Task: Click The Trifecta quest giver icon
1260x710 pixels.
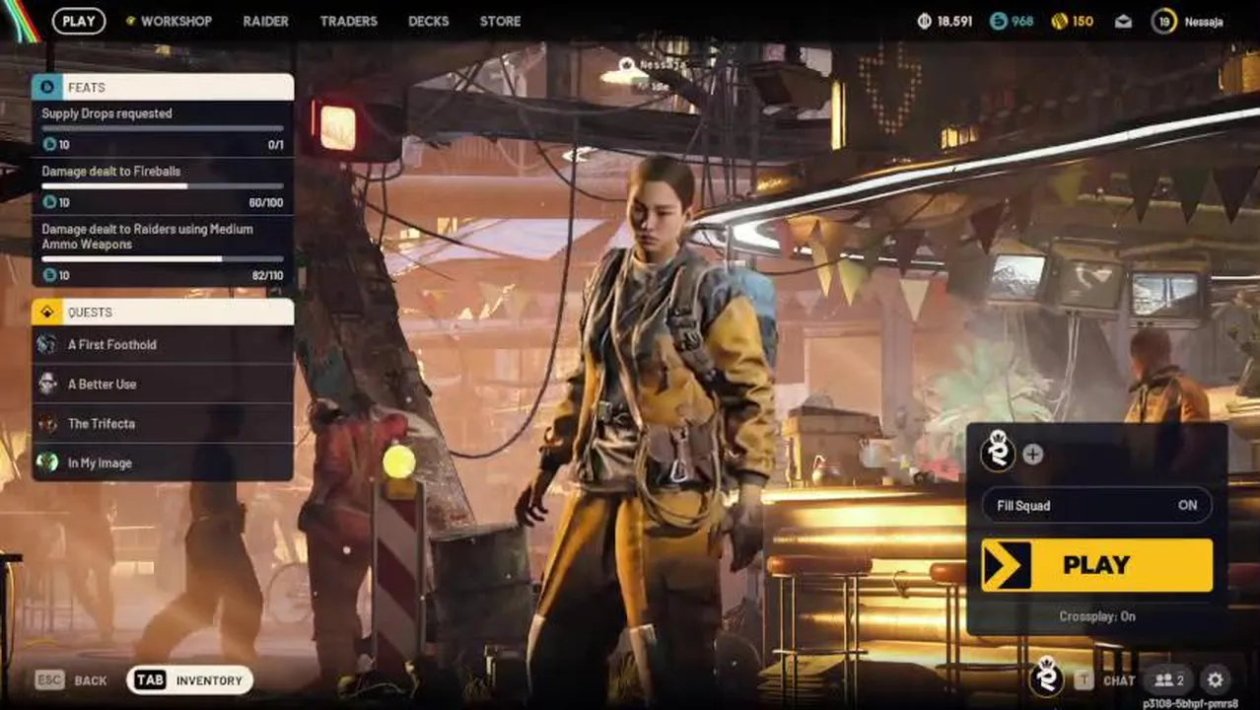Action: tap(46, 423)
